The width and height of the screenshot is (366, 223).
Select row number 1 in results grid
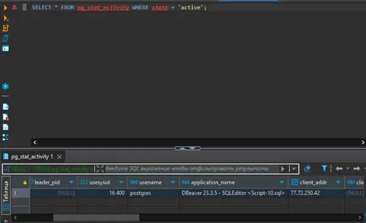[21, 193]
